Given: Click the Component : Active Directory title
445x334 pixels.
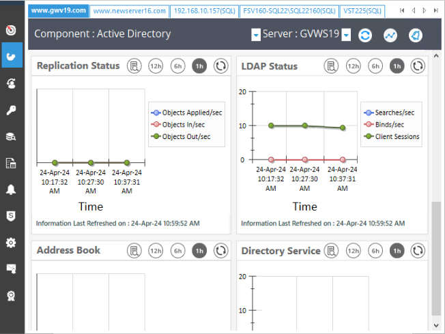Looking at the screenshot, I should (x=102, y=33).
